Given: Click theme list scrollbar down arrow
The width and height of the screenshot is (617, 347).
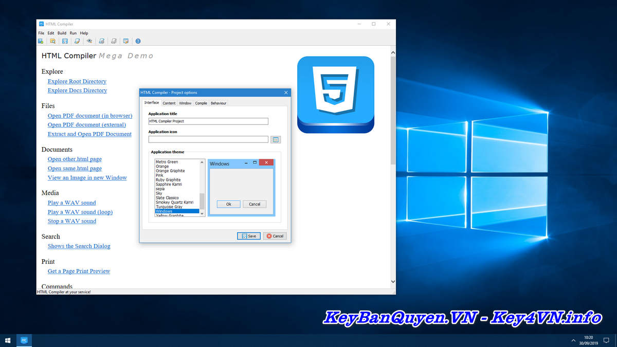Looking at the screenshot, I should coord(202,213).
